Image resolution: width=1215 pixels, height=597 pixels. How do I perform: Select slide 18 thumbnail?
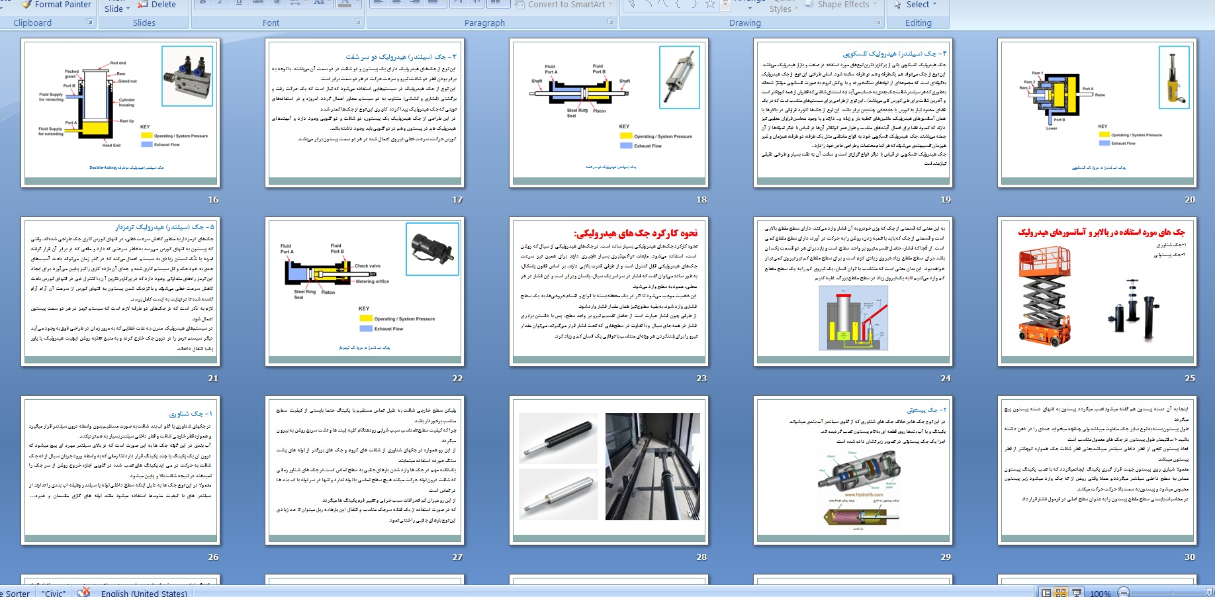[x=608, y=113]
